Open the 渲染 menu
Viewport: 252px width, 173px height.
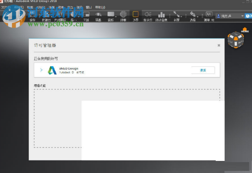80,7
